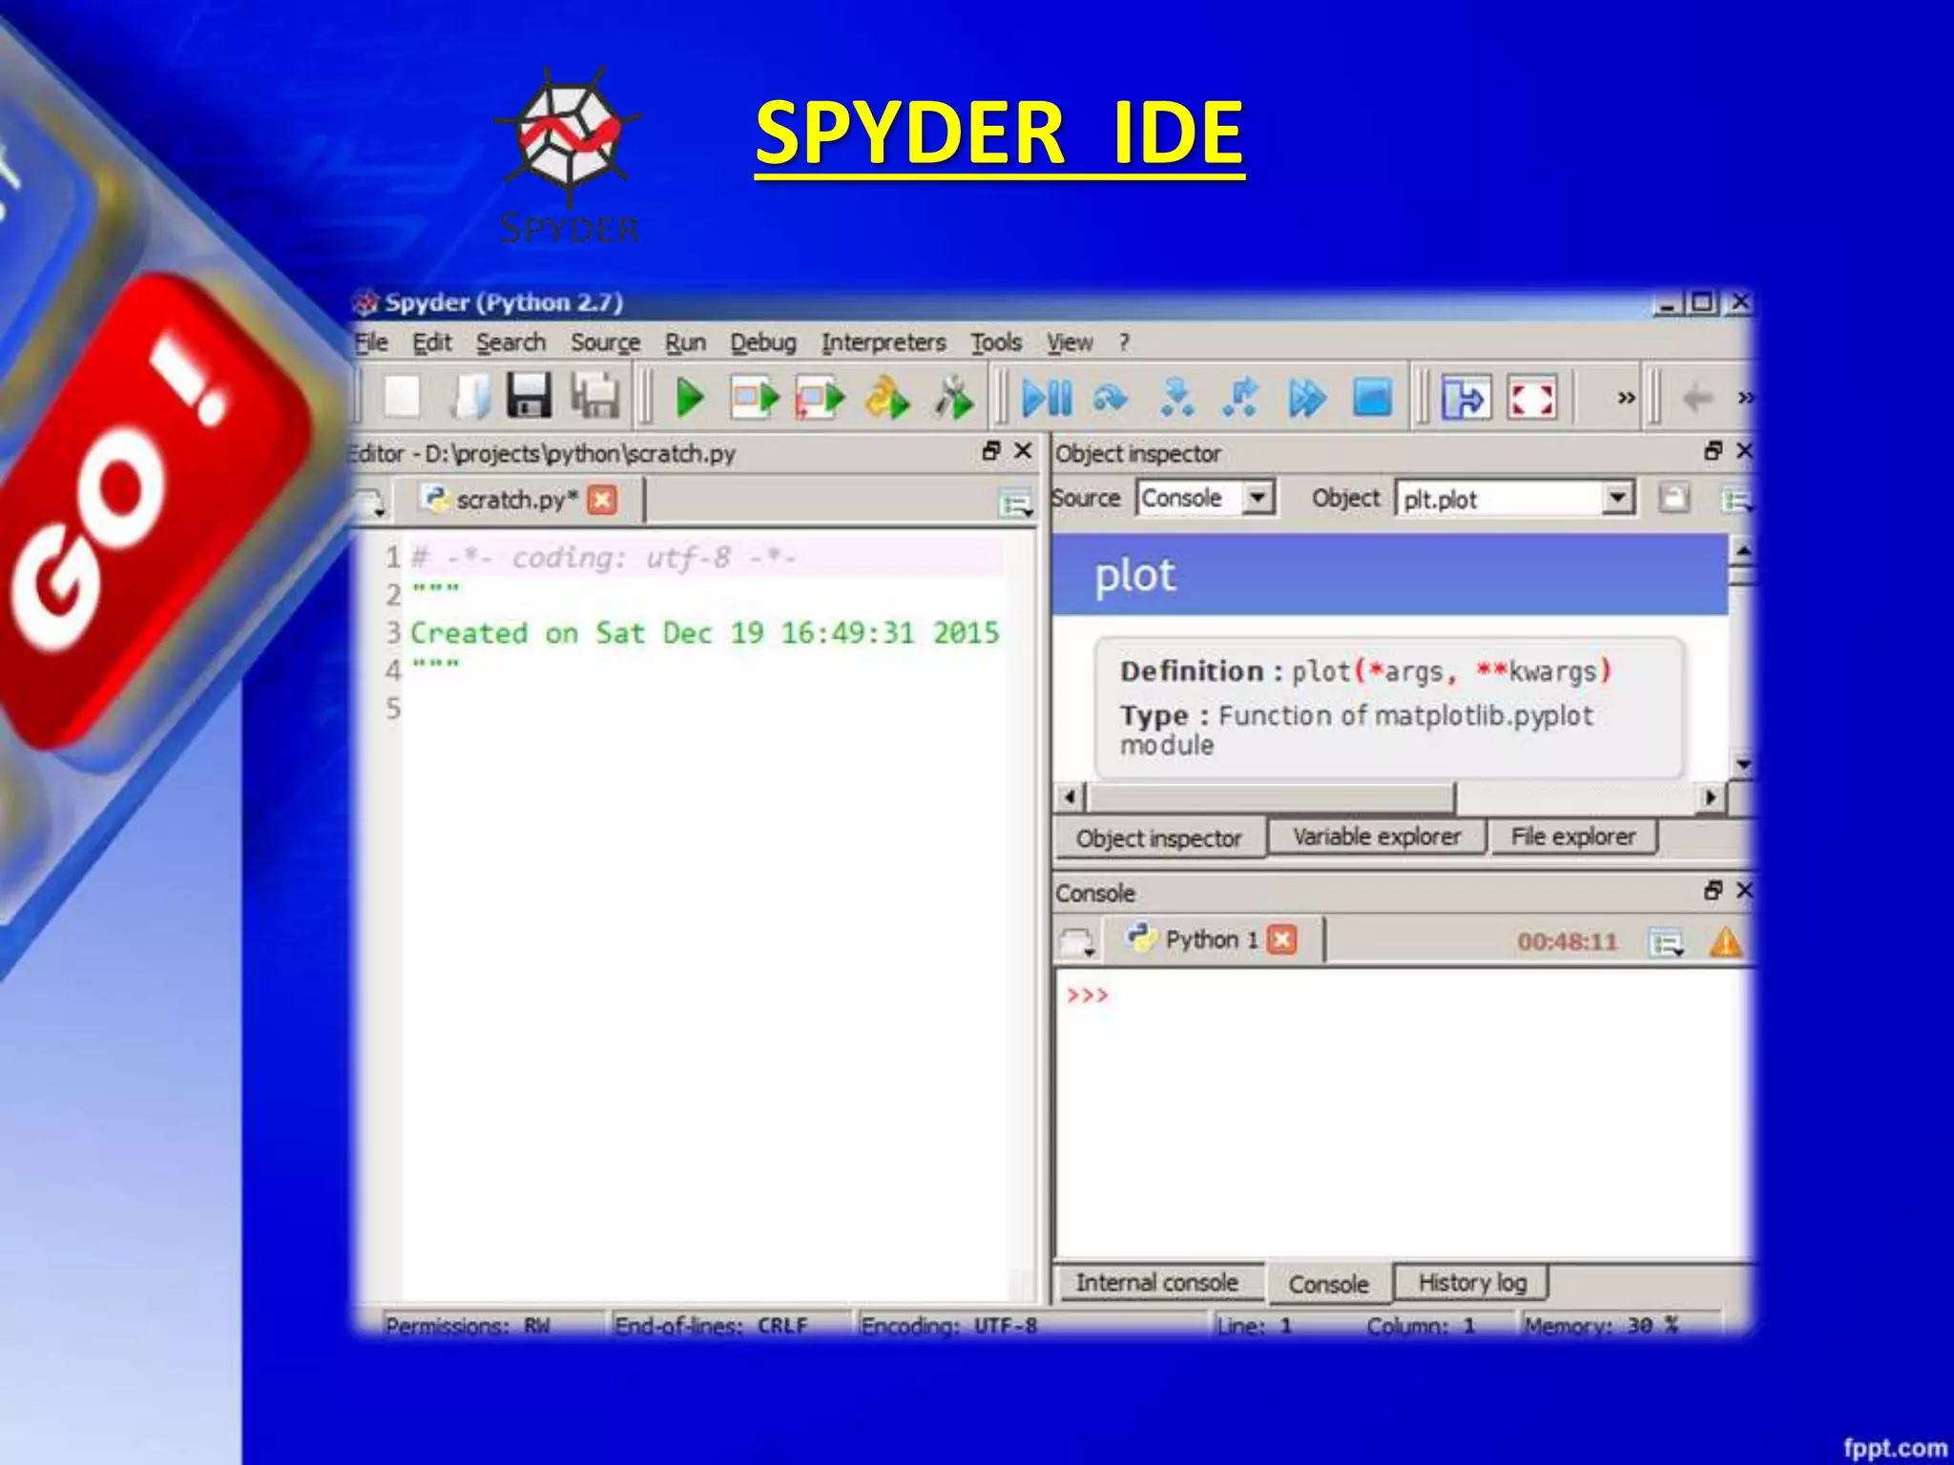Close the Python 1 console tab

point(1283,939)
